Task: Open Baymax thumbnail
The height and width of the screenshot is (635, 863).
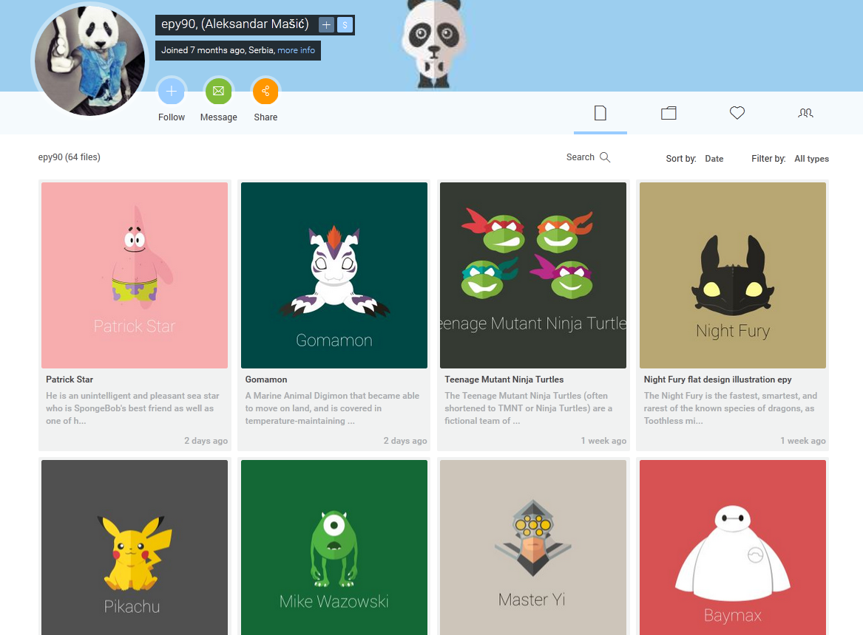Action: (733, 547)
